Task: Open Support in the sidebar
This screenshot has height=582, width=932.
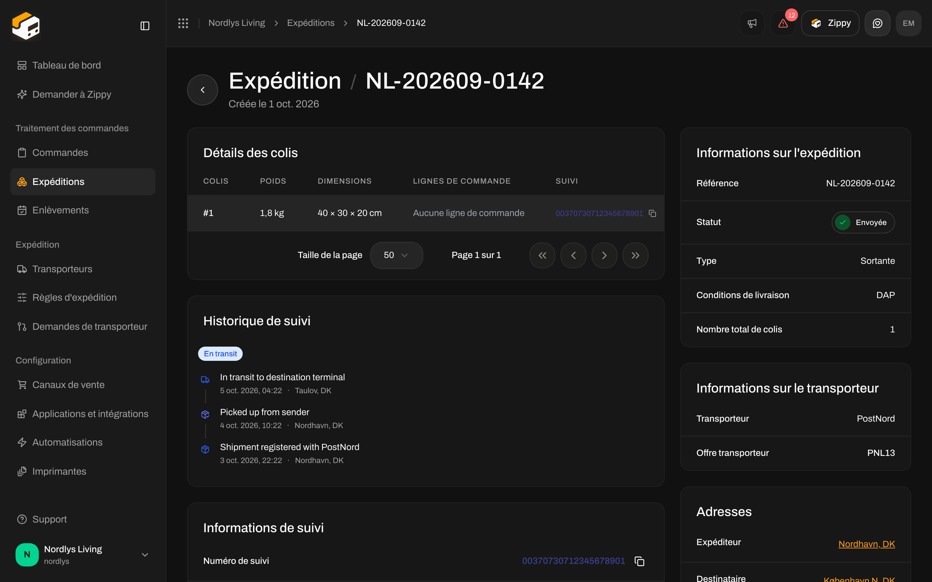Action: 83,519
